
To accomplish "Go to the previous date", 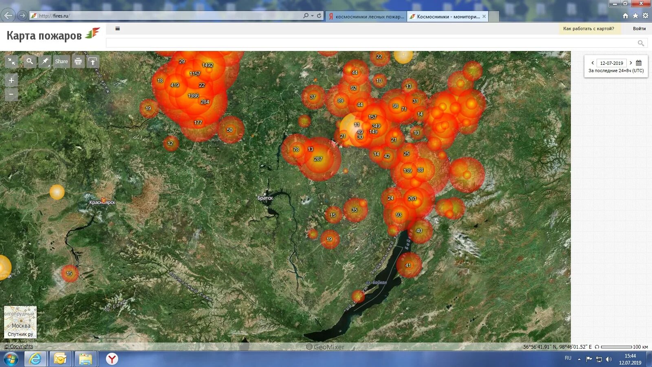I will pos(592,63).
